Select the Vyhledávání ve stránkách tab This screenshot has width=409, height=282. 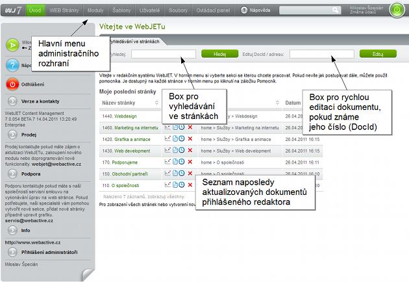[134, 42]
